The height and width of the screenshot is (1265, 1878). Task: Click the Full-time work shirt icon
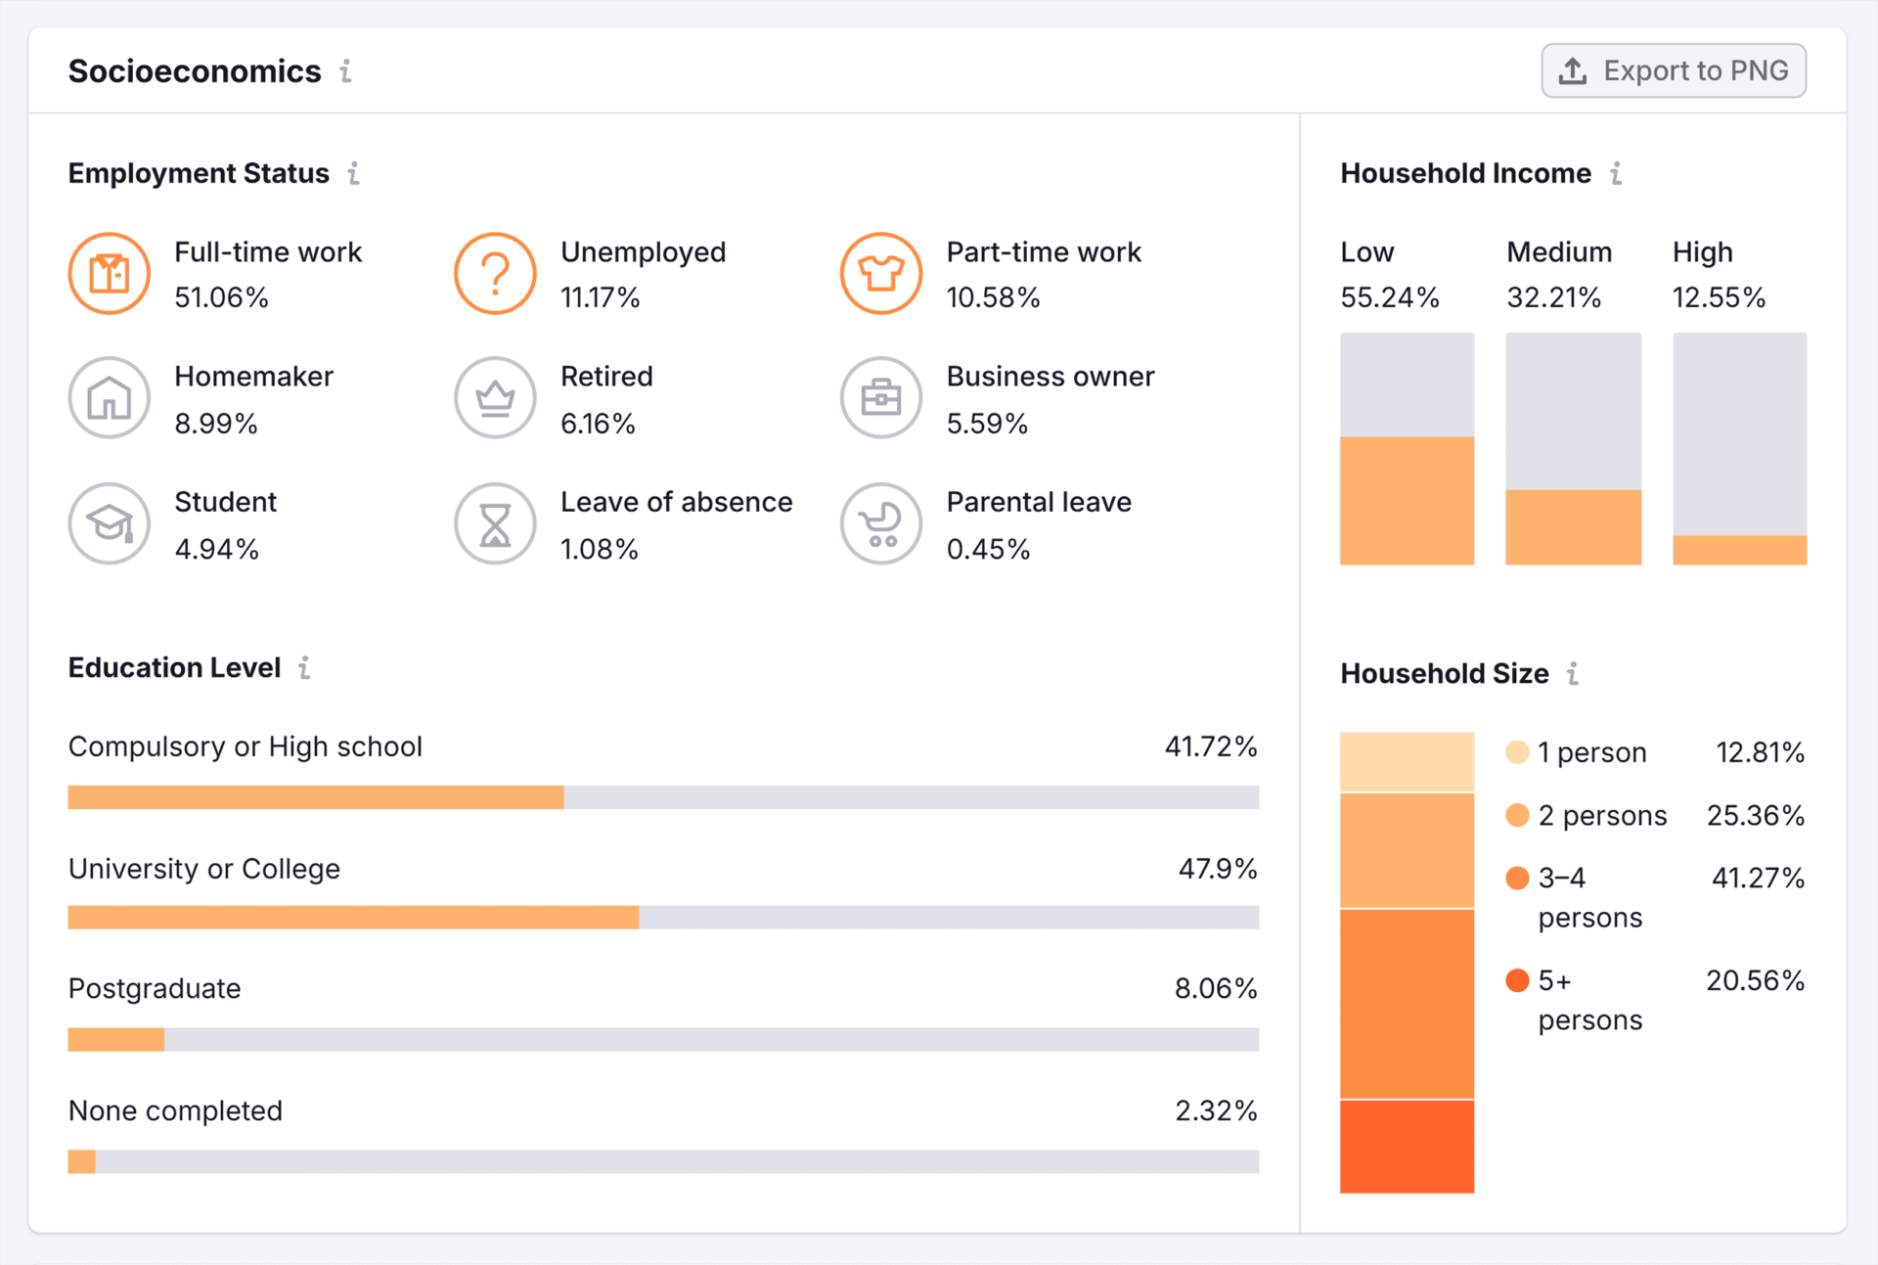coord(109,273)
